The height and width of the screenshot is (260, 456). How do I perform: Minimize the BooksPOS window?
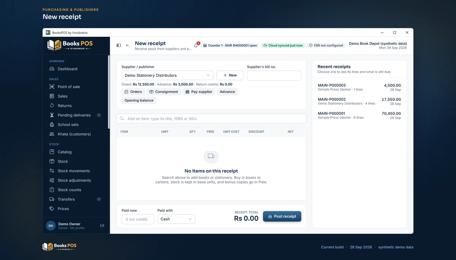click(382, 33)
